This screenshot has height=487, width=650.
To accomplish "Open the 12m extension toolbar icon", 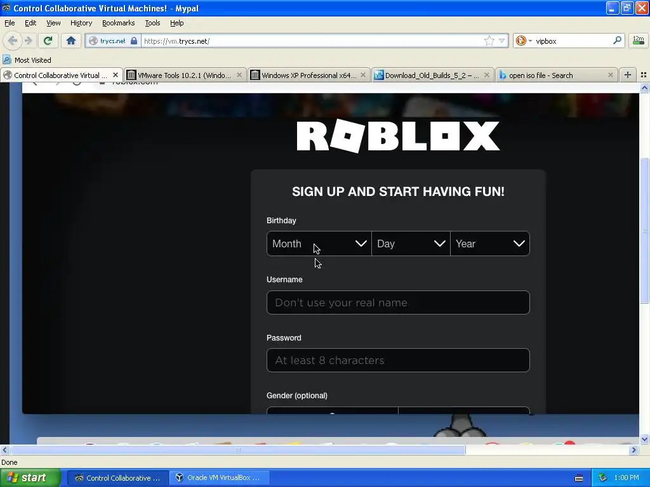I will click(x=638, y=41).
